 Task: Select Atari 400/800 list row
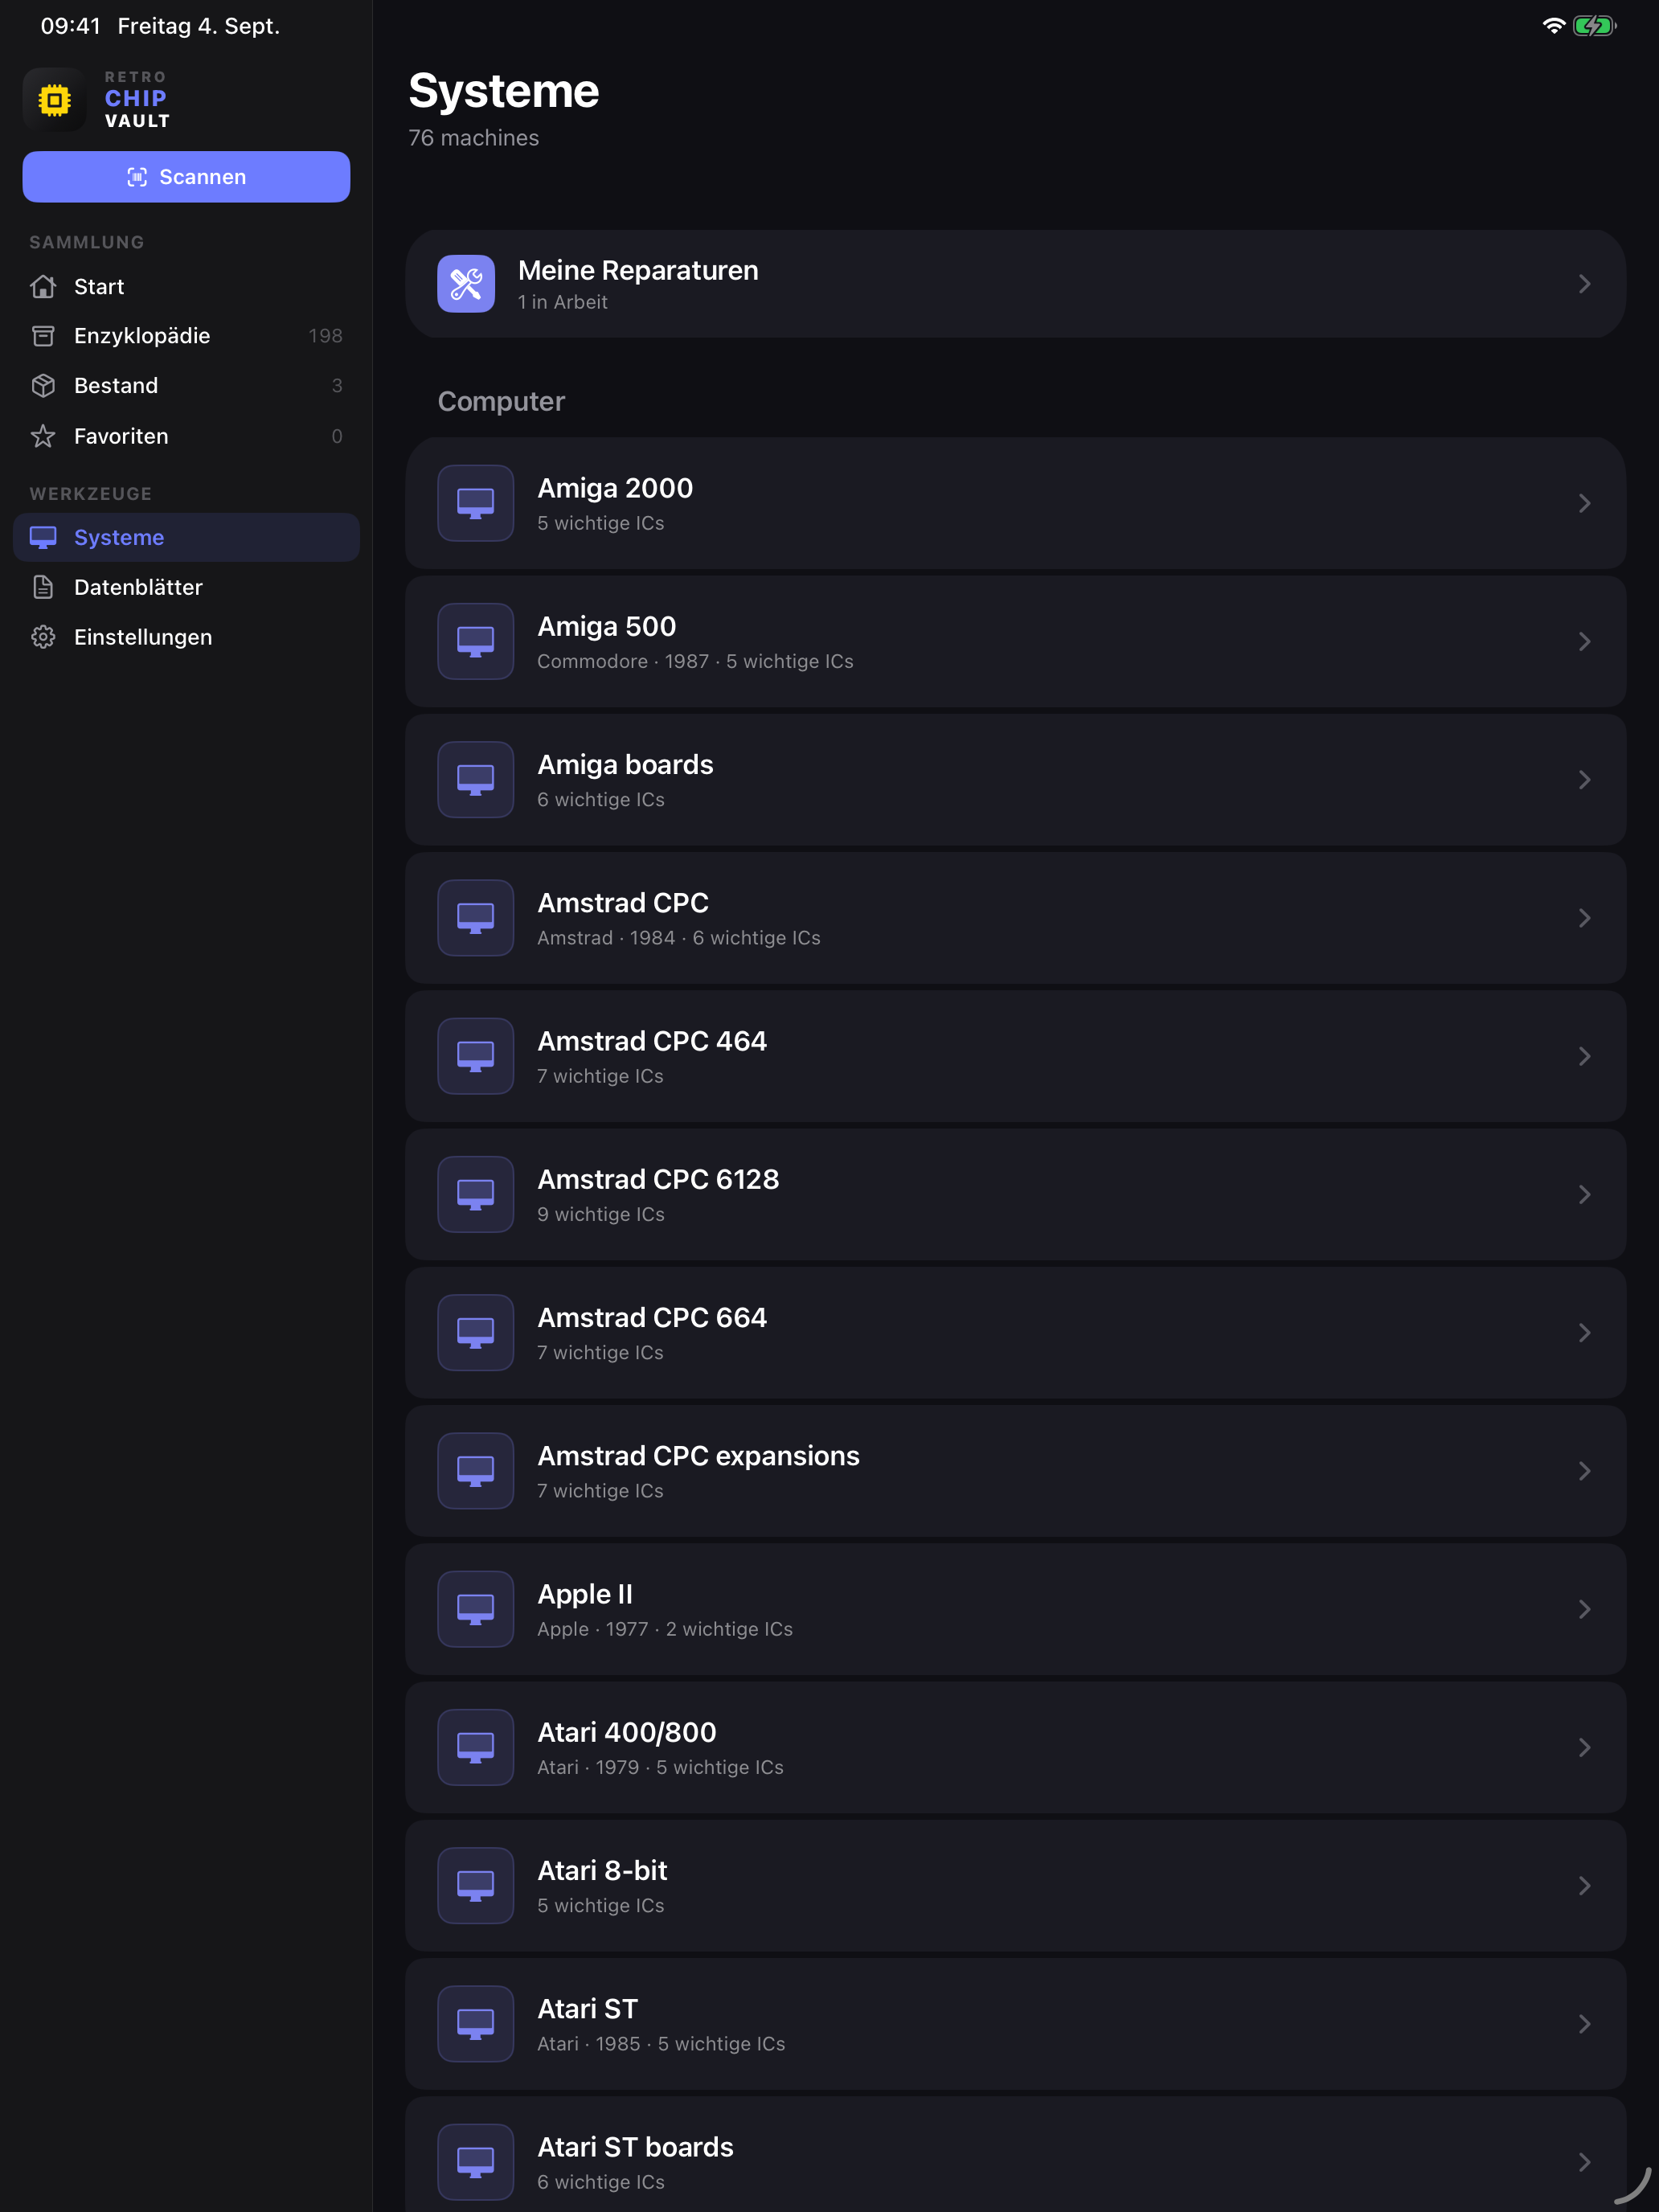(1015, 1747)
